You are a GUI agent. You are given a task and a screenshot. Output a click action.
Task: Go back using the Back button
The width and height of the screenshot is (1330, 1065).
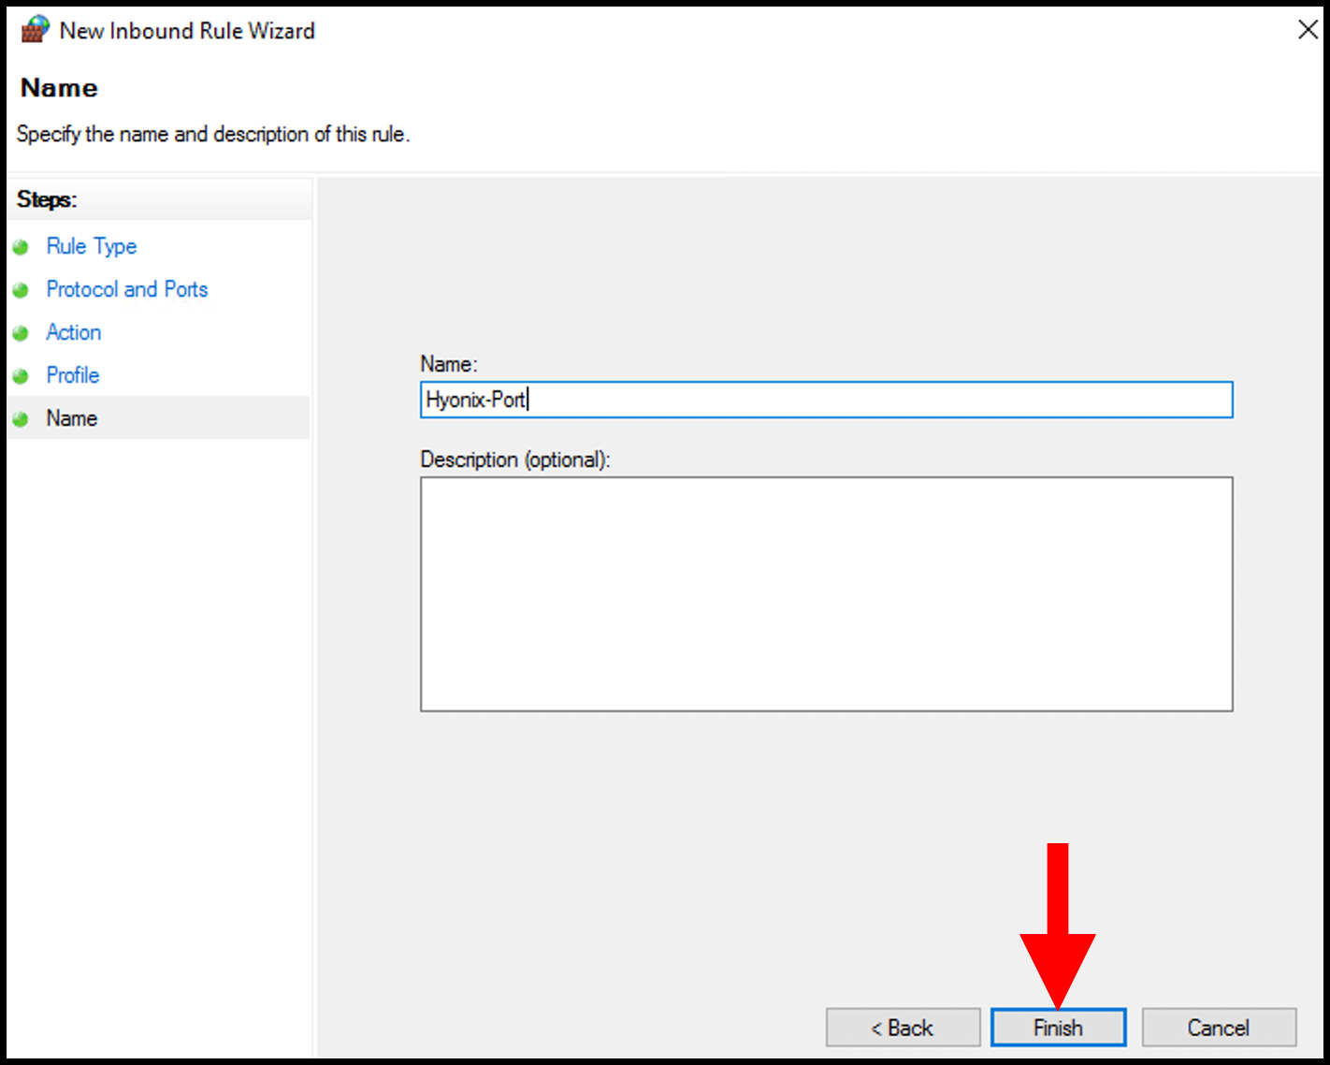pos(902,1027)
